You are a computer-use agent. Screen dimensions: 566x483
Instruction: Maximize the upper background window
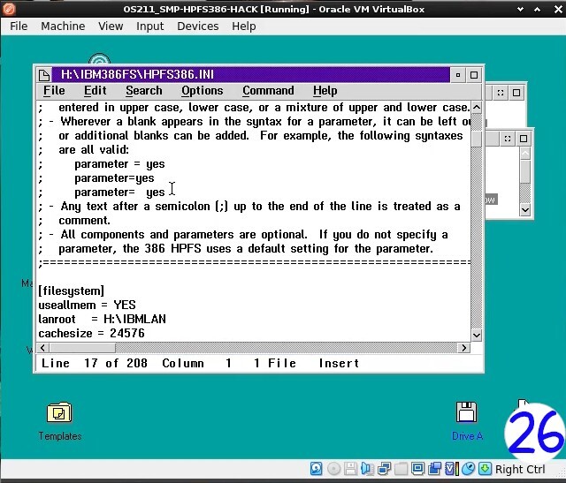point(516,93)
